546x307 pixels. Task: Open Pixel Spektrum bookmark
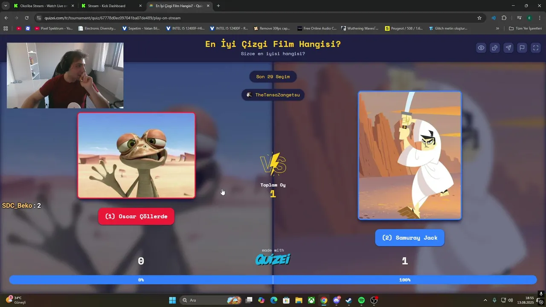(x=54, y=29)
